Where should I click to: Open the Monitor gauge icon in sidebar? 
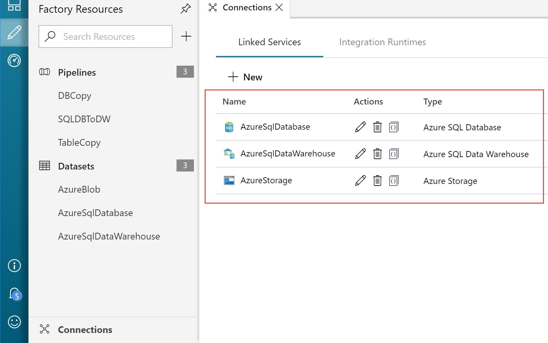tap(14, 60)
